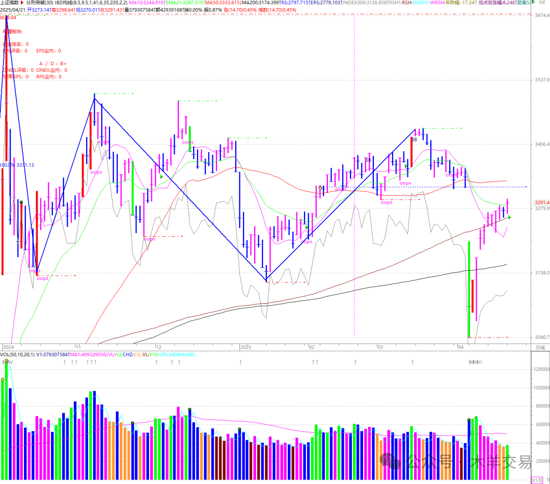
Task: Click the red flag beside 上证指数
Action: point(22,3)
